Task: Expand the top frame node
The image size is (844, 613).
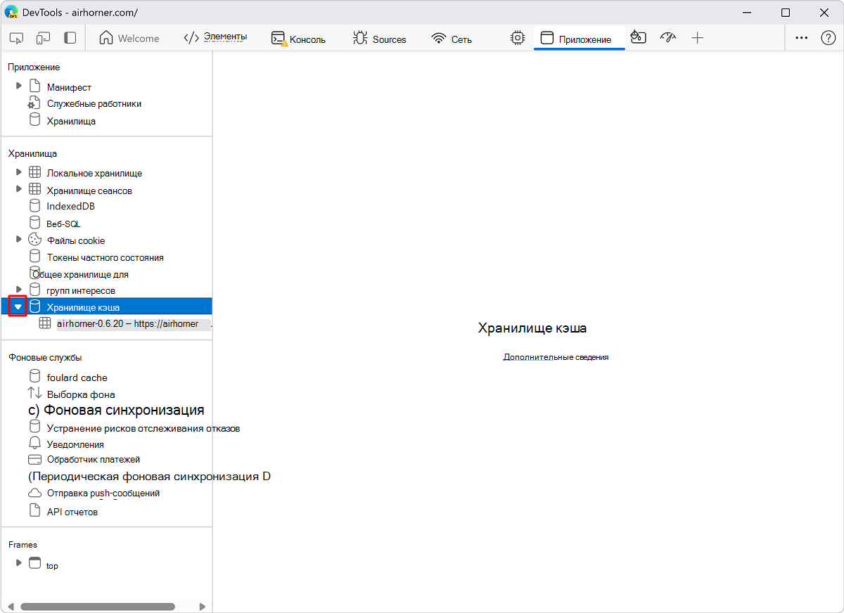Action: click(19, 562)
